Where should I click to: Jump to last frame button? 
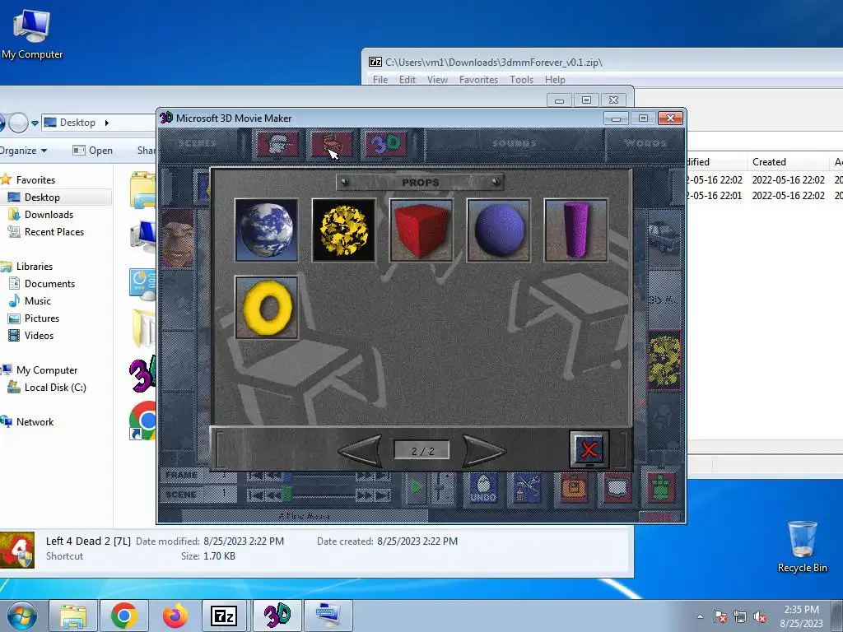point(384,476)
